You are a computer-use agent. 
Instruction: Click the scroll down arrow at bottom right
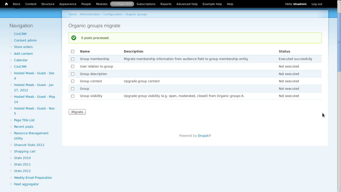[339, 190]
